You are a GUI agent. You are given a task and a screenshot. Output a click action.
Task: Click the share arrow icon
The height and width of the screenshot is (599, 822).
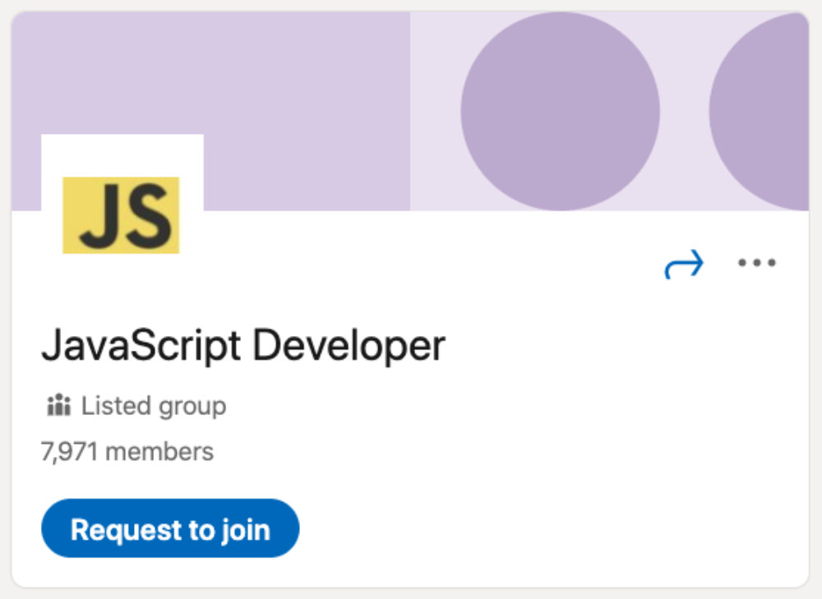[684, 264]
